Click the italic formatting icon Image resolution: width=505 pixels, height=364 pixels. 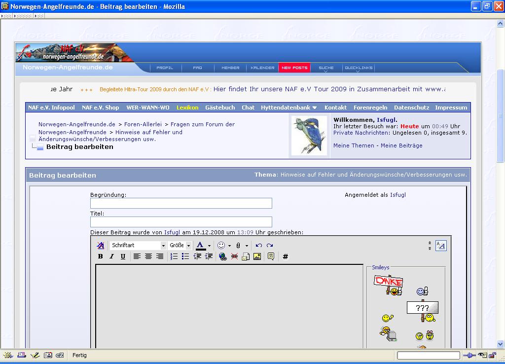pyautogui.click(x=111, y=256)
